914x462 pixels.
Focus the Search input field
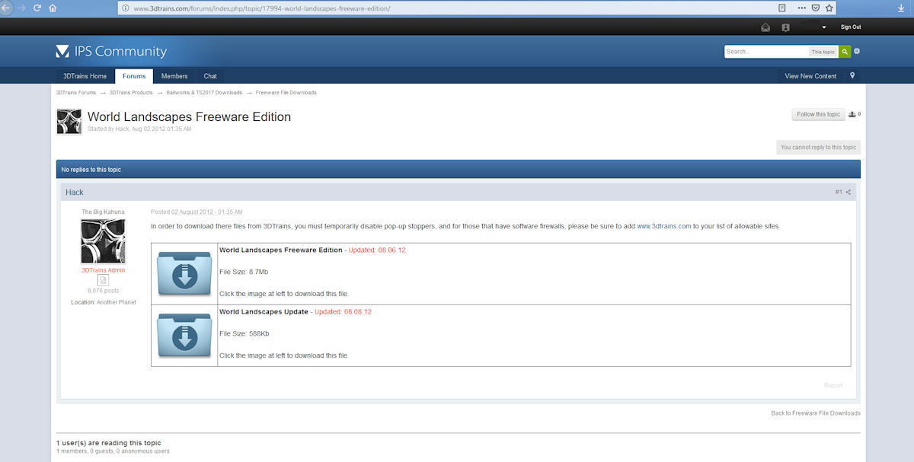point(765,52)
